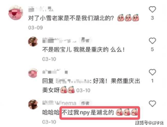This screenshot has width=167, height=127.
Task: Tap the mentioned username after 回复
Action: 73,81
